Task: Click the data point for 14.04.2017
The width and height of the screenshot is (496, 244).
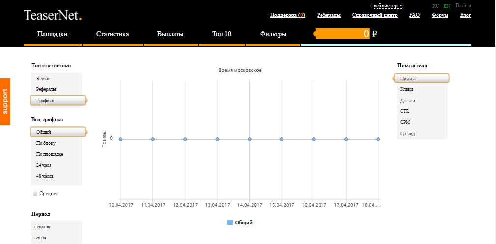Action: click(250, 139)
